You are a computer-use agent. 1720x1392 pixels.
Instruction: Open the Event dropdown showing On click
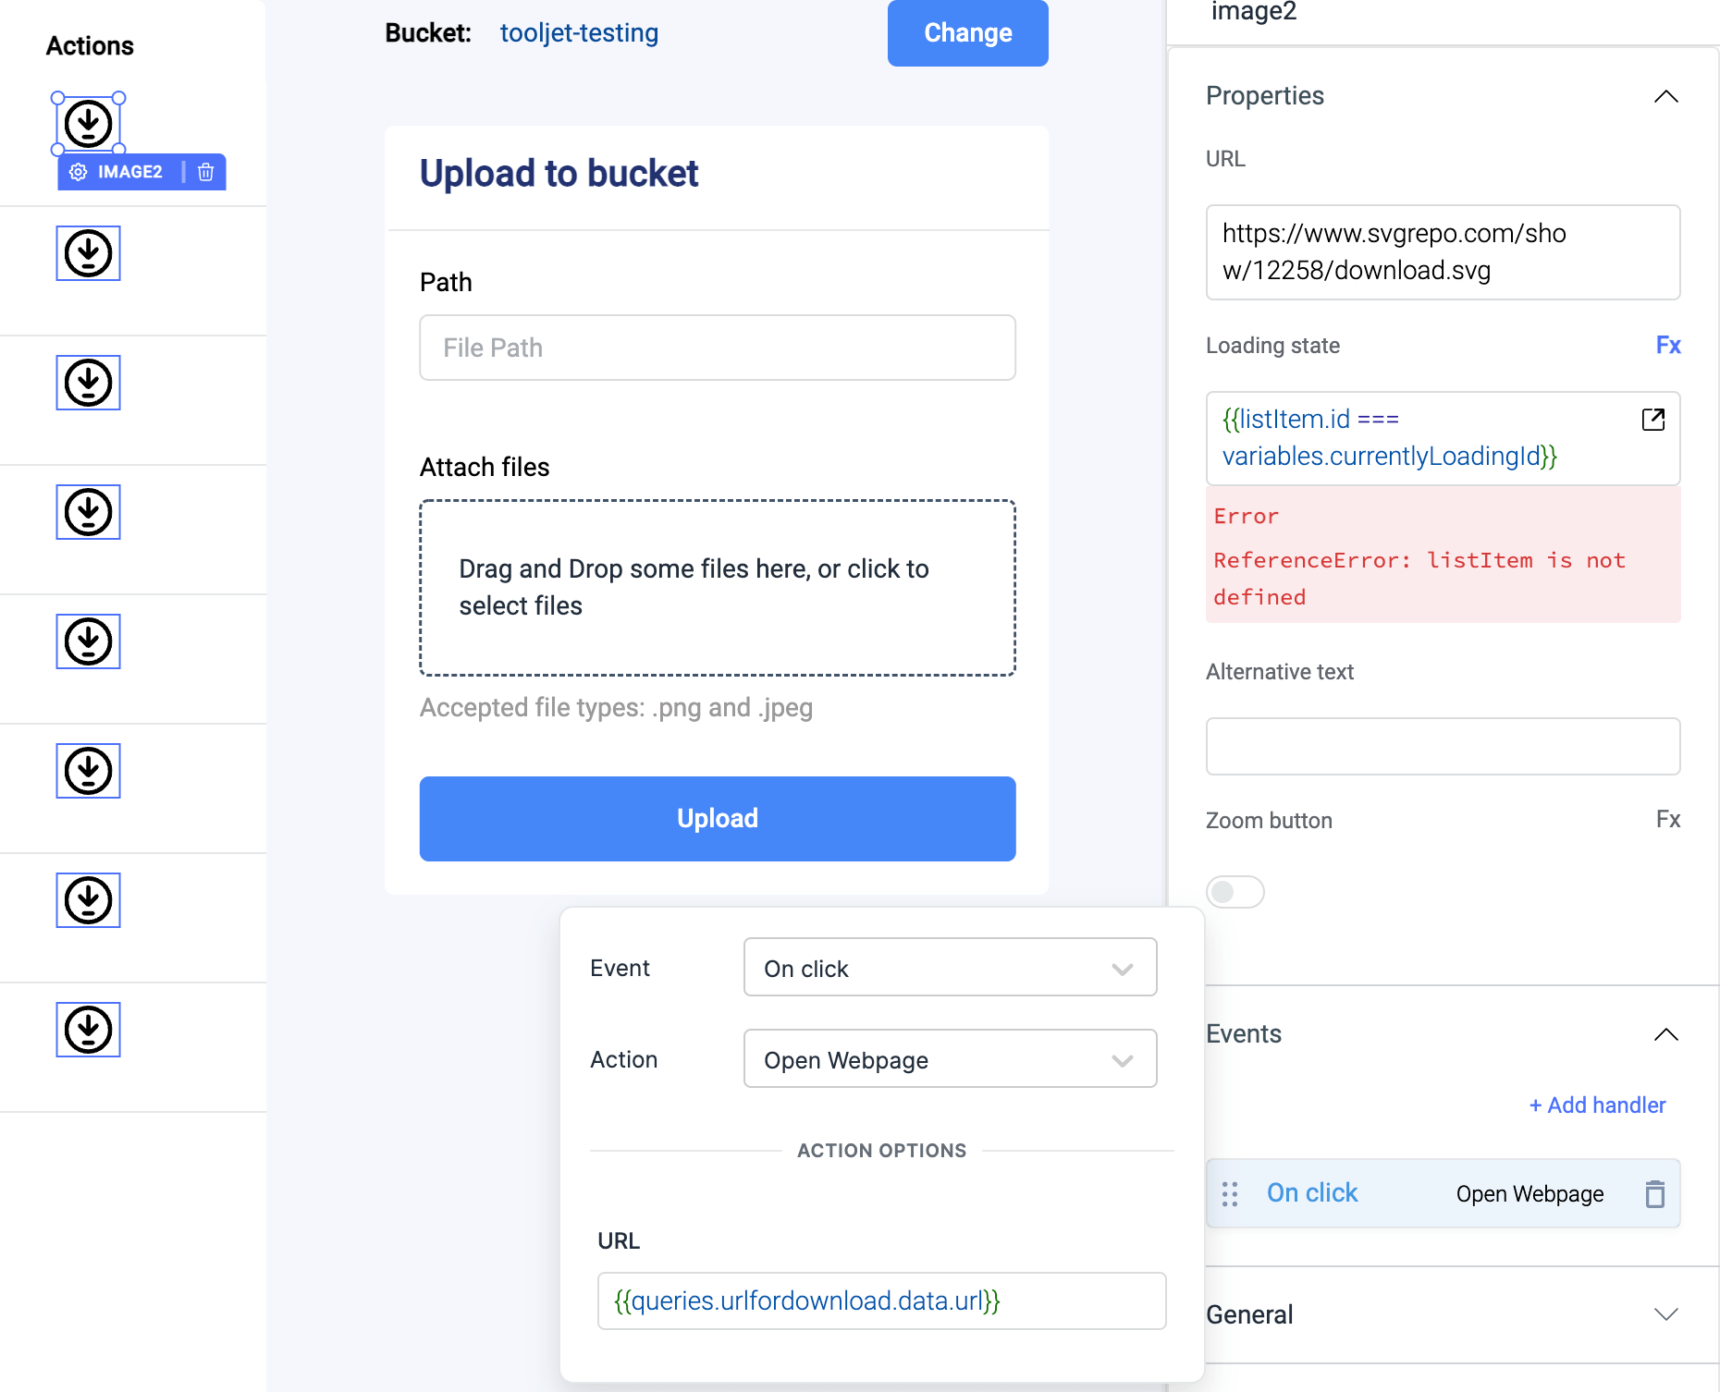pyautogui.click(x=950, y=968)
